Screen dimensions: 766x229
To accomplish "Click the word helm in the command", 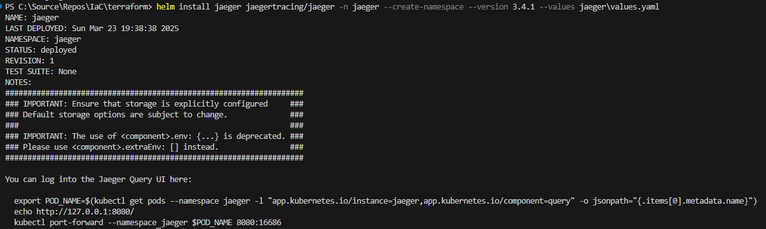I will [166, 7].
